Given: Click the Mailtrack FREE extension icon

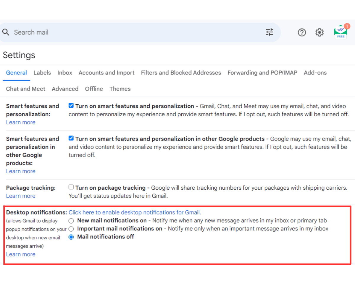Looking at the screenshot, I should click(x=341, y=32).
